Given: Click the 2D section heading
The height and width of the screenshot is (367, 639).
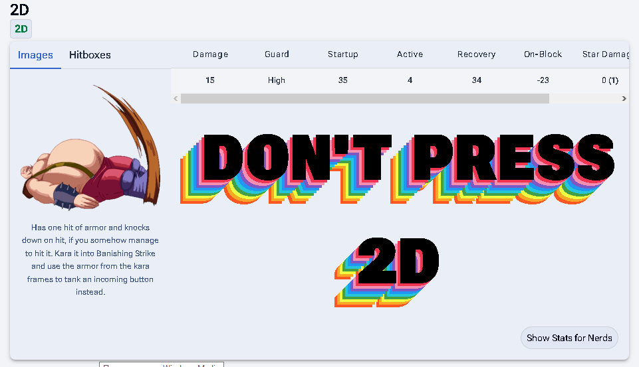Looking at the screenshot, I should click(x=19, y=10).
